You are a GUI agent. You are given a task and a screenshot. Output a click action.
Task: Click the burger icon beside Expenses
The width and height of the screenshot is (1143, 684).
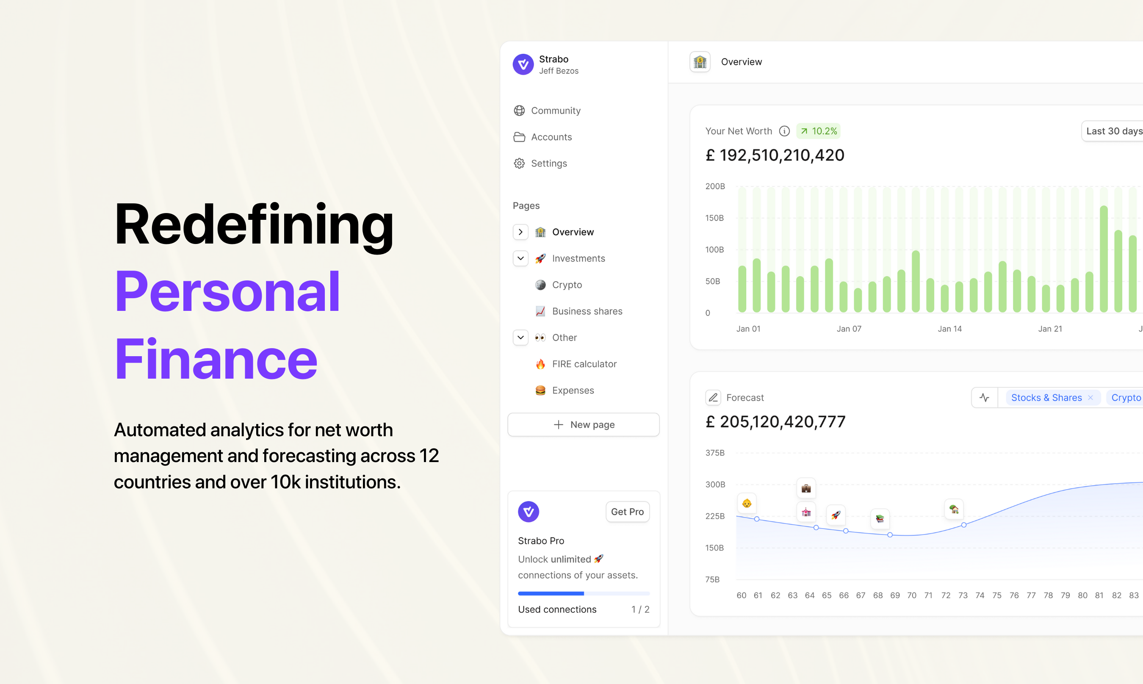click(x=540, y=390)
